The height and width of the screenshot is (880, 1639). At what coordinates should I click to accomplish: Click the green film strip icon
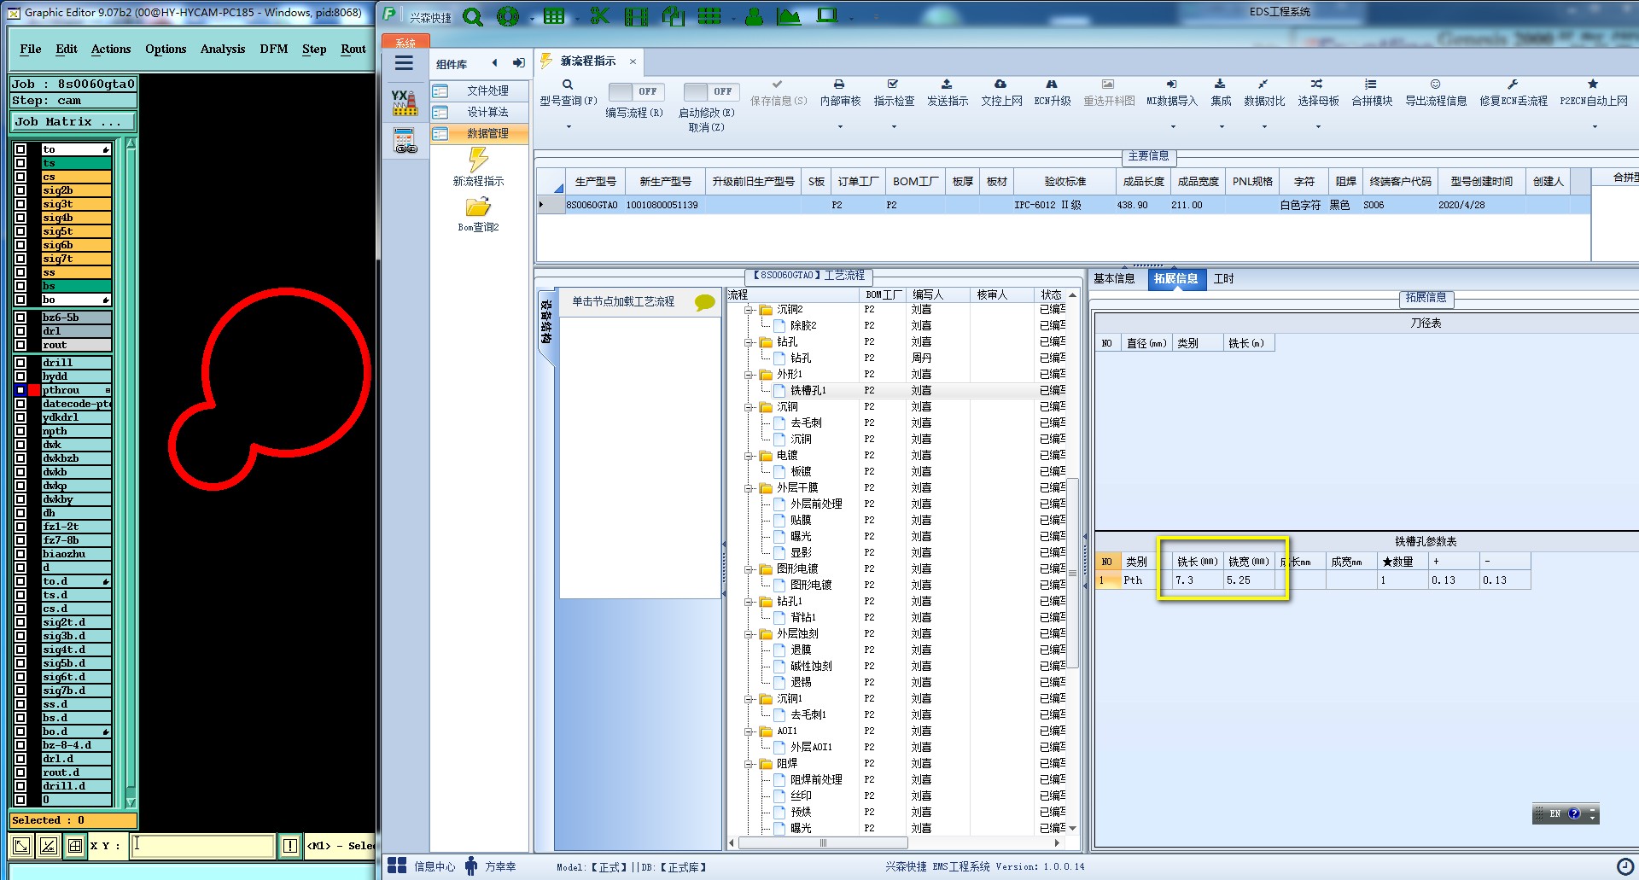click(x=636, y=16)
